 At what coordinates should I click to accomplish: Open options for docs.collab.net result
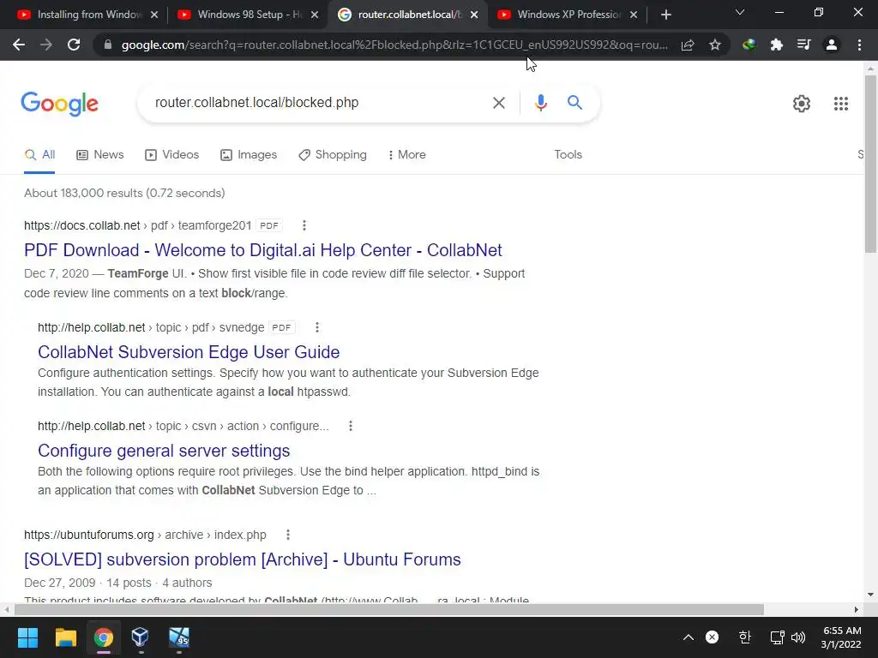point(304,225)
